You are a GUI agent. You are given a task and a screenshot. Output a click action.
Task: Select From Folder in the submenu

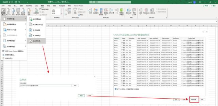pyautogui.click(x=37, y=41)
